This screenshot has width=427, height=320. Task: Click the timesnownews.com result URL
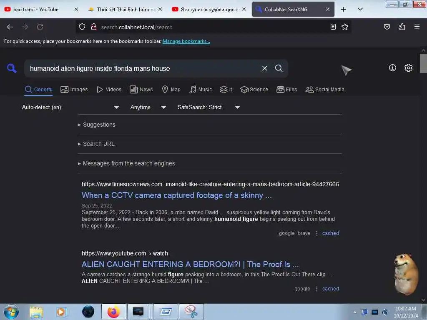(x=210, y=184)
